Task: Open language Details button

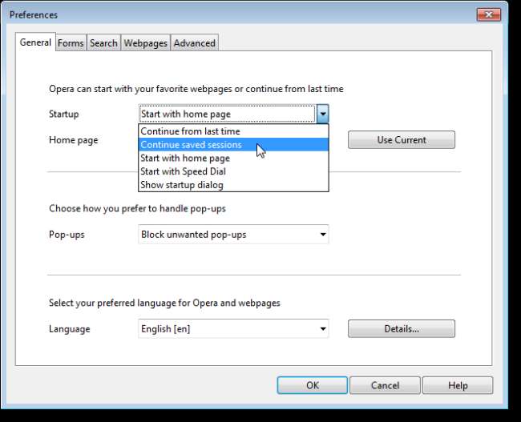Action: [402, 328]
